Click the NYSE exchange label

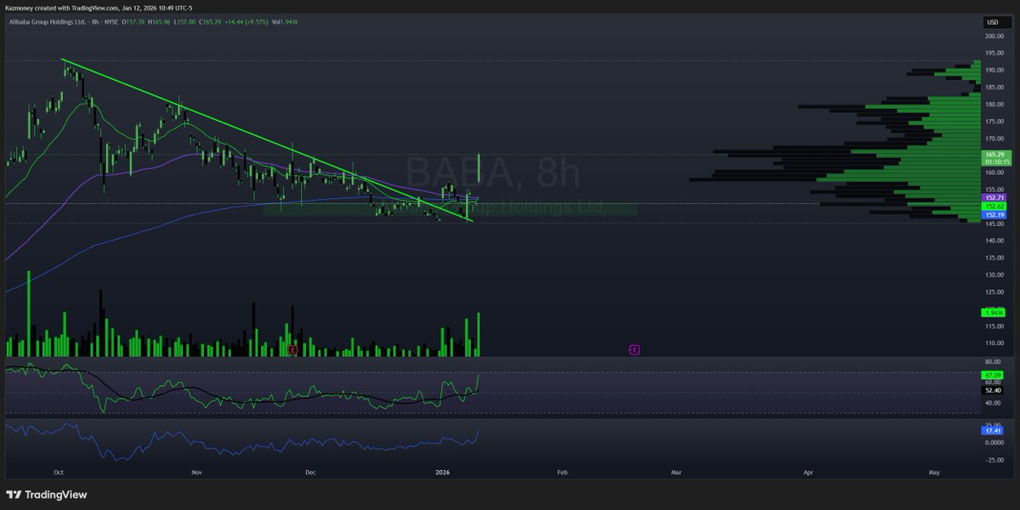pos(110,22)
